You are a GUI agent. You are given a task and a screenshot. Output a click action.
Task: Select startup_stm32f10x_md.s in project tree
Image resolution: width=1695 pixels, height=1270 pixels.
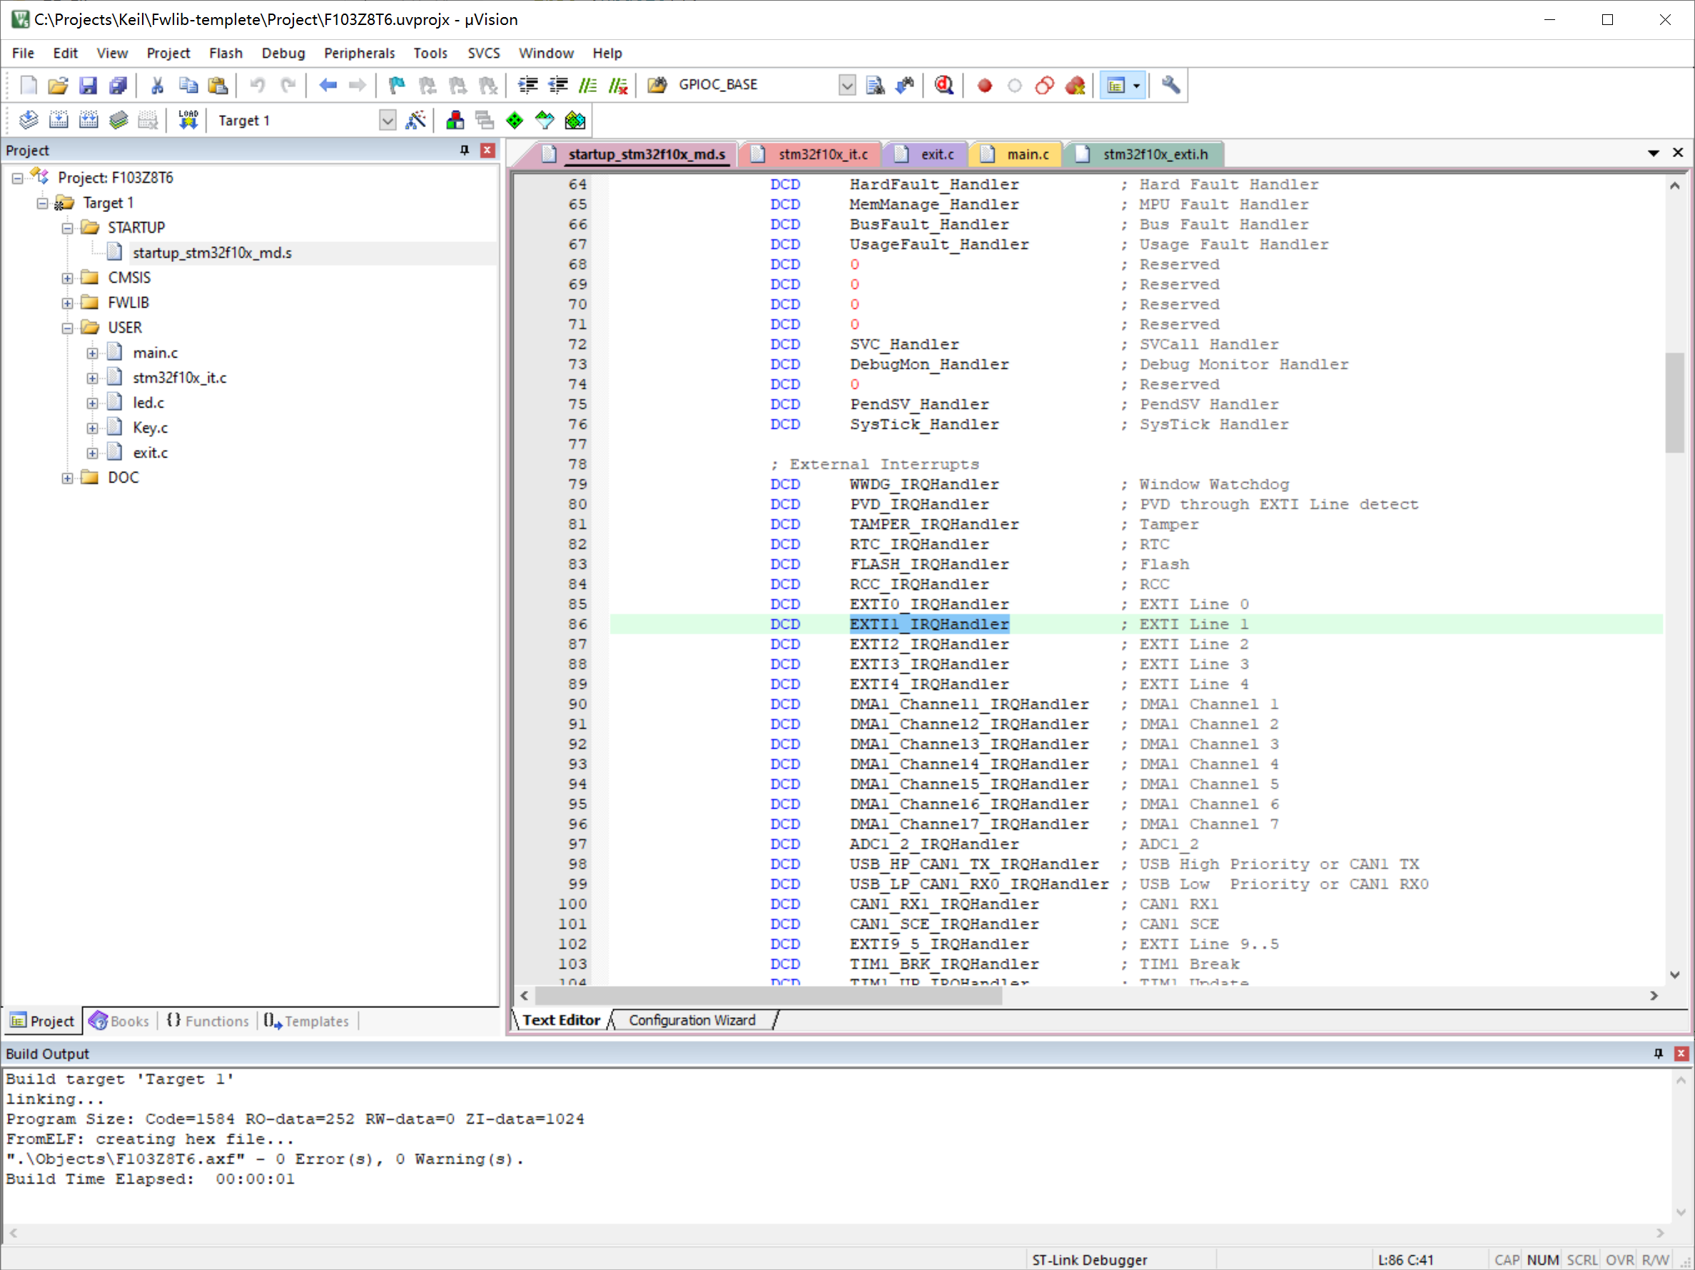(x=212, y=253)
